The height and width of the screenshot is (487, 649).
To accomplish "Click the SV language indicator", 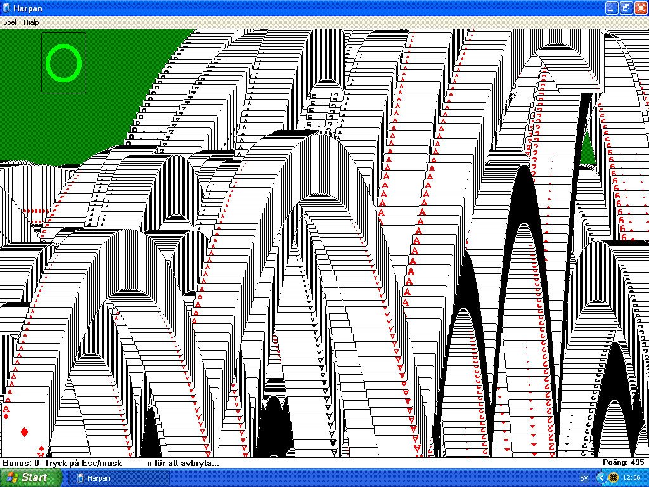I will coord(584,478).
